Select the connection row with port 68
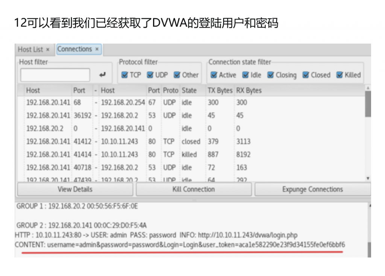385x276 pixels. point(191,102)
